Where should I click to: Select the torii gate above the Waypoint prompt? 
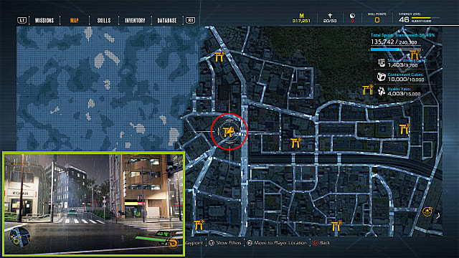(x=199, y=224)
